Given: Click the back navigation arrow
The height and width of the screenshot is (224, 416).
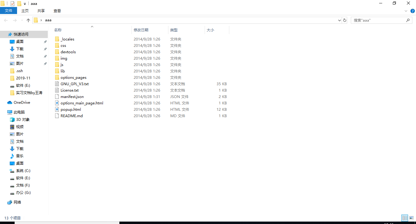Looking at the screenshot, I should tap(6, 20).
